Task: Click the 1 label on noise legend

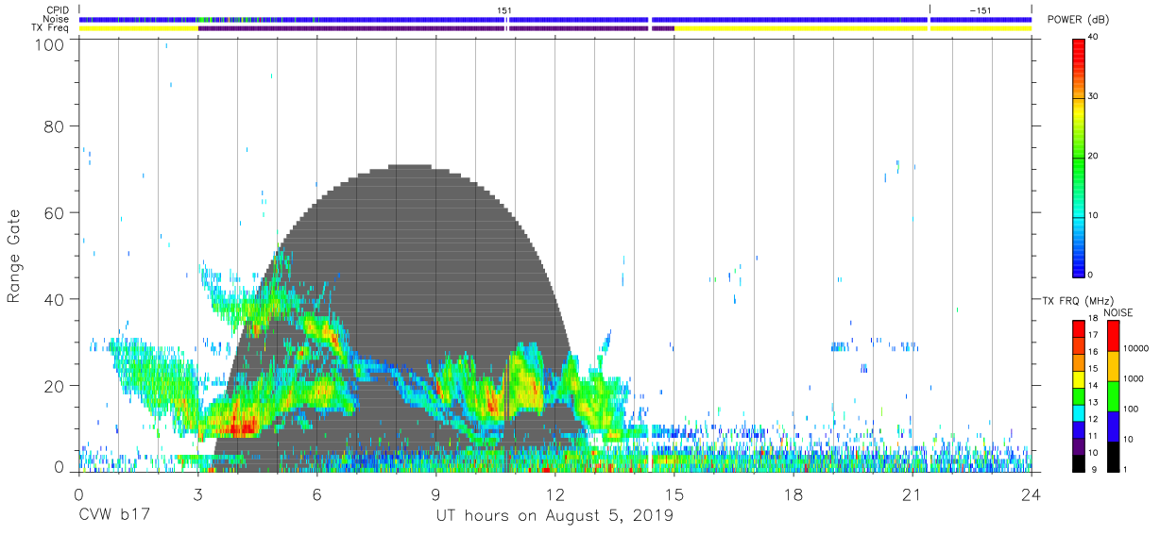Action: pyautogui.click(x=1126, y=469)
